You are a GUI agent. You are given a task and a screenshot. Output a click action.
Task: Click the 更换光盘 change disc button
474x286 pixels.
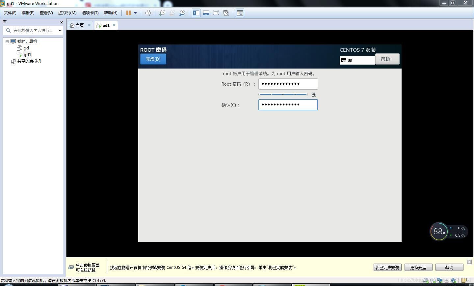pyautogui.click(x=418, y=268)
